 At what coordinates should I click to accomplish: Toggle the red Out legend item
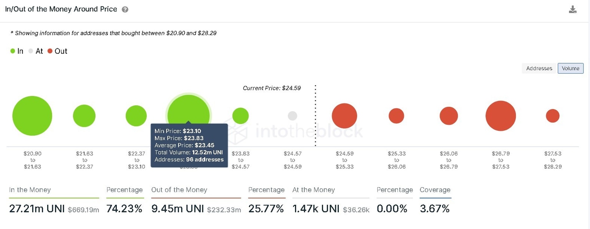(57, 51)
